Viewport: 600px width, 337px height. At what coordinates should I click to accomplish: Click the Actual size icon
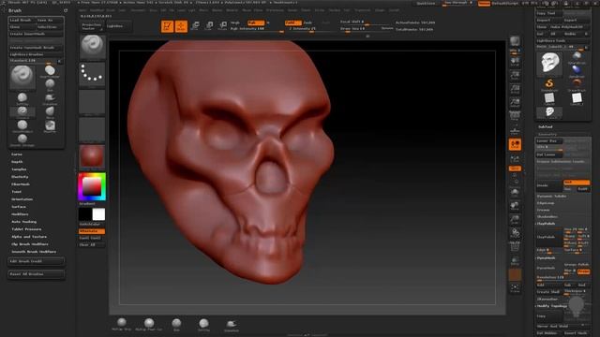pos(515,89)
